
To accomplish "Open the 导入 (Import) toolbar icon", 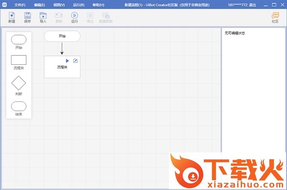I will [43, 16].
